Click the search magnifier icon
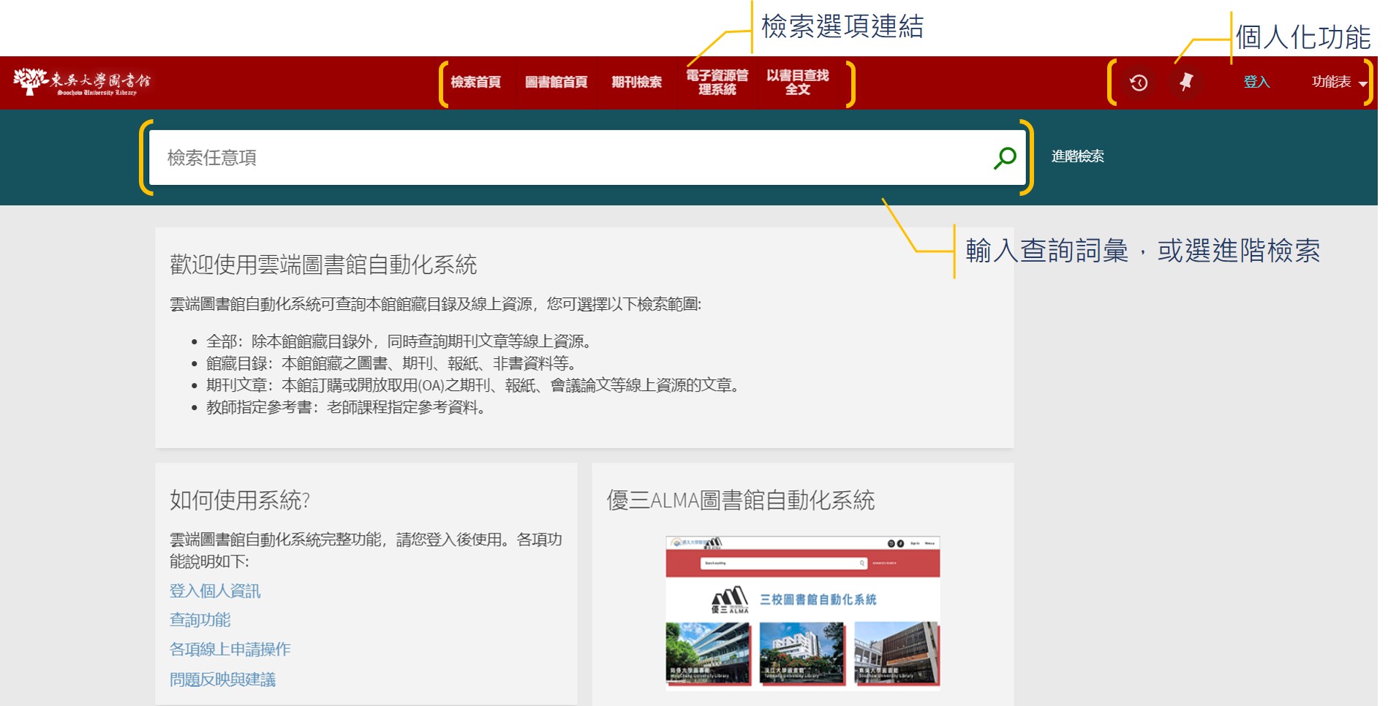Viewport: 1388px width, 706px height. (1005, 157)
